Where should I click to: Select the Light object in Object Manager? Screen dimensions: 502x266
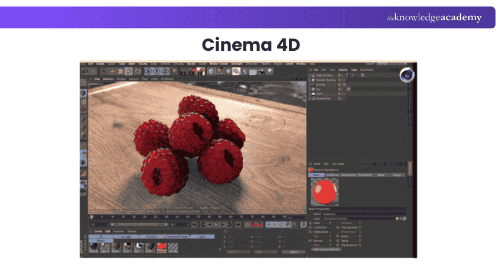319,94
